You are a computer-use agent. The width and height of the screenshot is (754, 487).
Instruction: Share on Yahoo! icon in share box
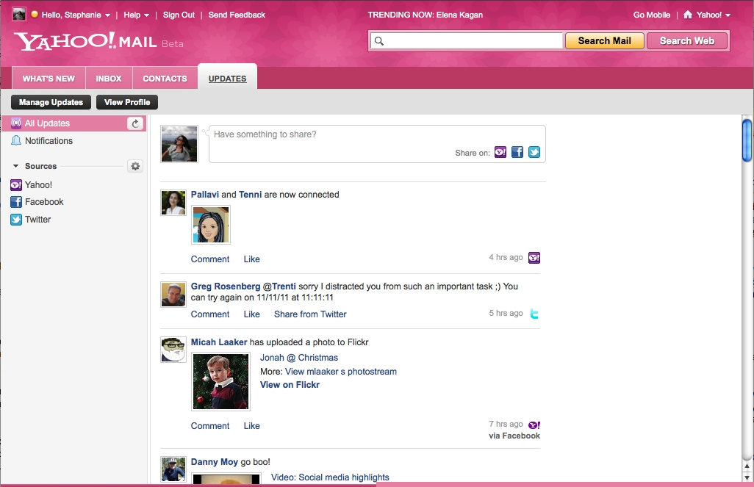[500, 152]
